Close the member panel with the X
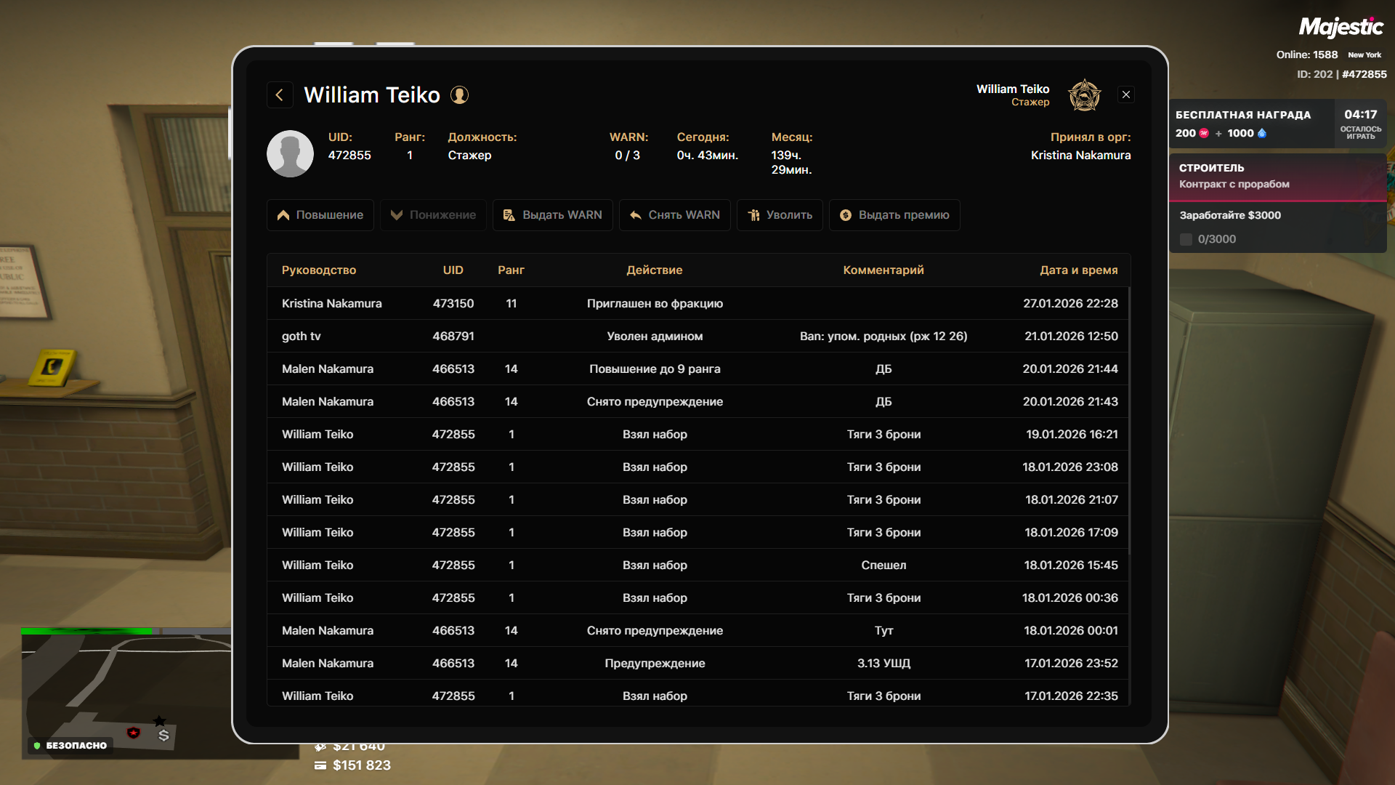 [x=1125, y=95]
